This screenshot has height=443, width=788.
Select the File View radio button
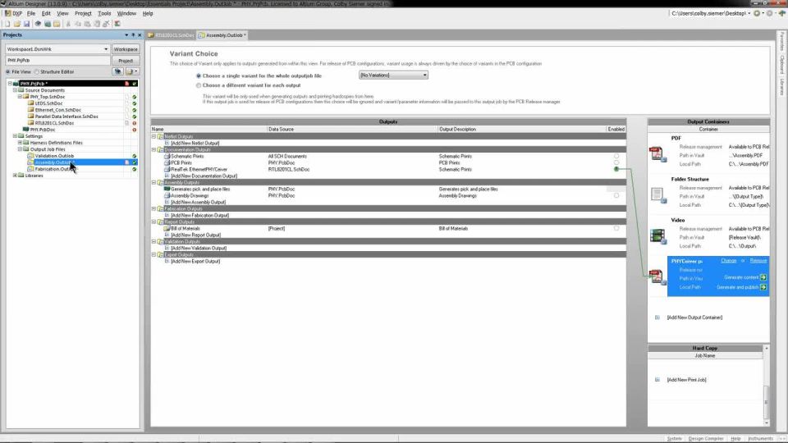tap(8, 72)
